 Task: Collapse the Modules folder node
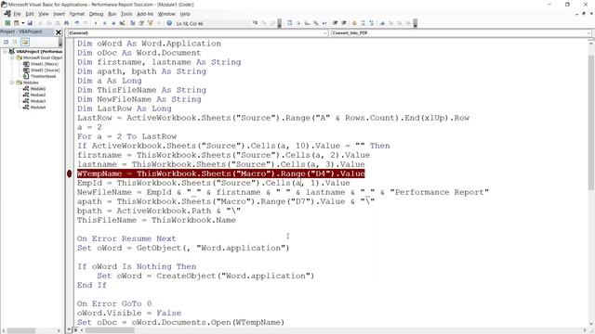pyautogui.click(x=12, y=83)
